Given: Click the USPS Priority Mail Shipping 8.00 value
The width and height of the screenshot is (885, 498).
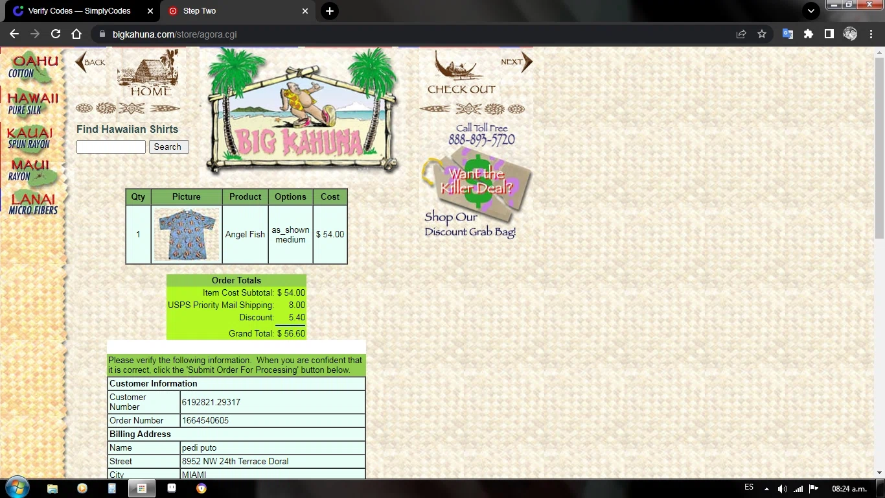Looking at the screenshot, I should tap(297, 305).
